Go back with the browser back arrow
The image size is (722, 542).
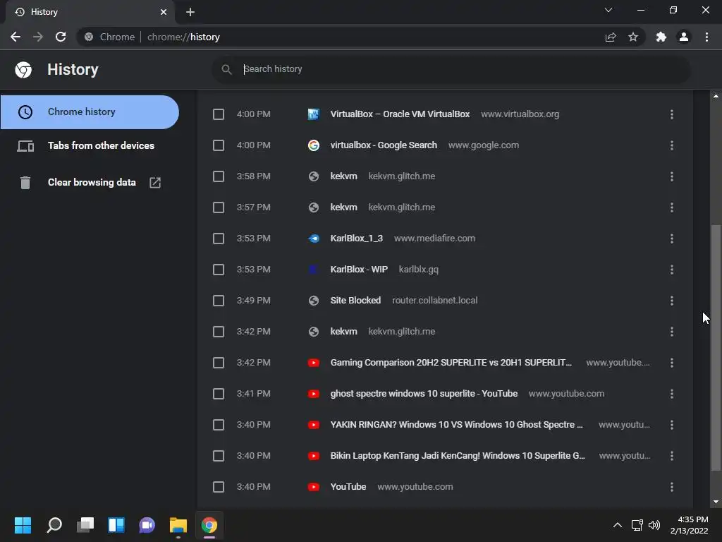16,37
